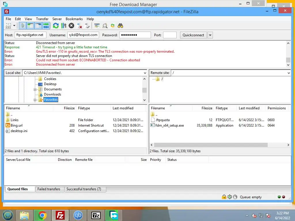Open the Remote site path dropdown
Image resolution: width=295 pixels, height=221 pixels.
point(289,73)
